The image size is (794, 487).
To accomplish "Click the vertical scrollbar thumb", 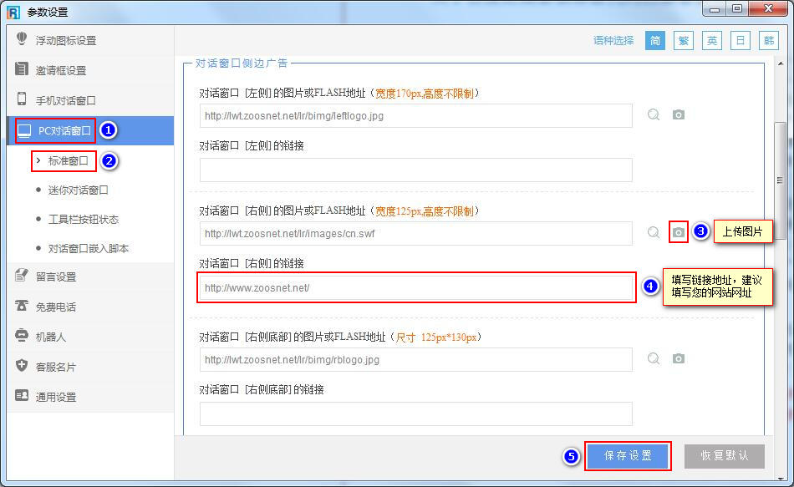I will point(780,180).
